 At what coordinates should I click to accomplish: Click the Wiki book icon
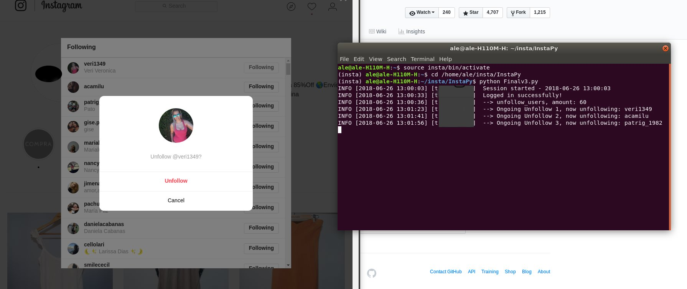click(372, 31)
